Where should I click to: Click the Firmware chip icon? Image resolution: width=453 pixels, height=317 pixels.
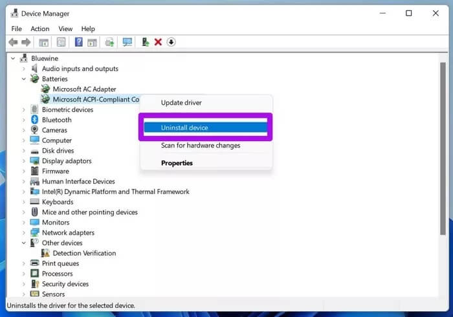point(35,171)
